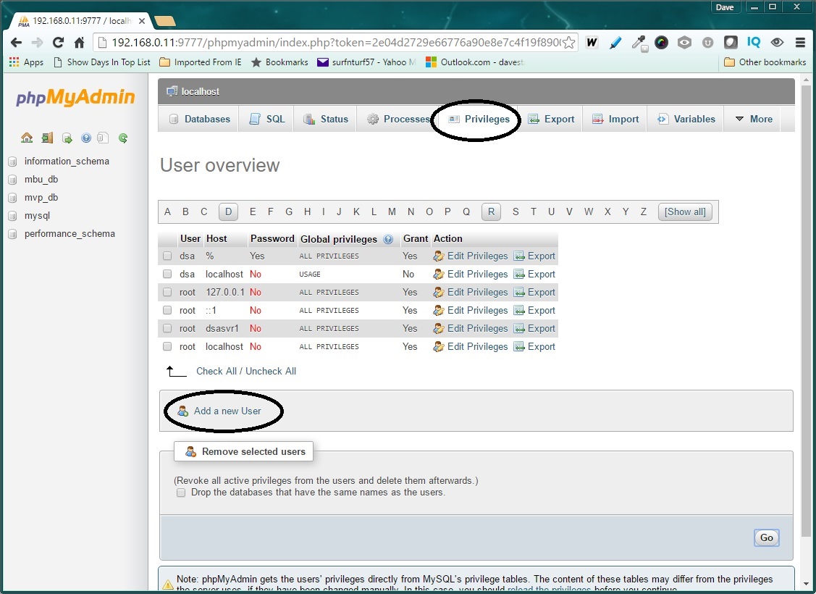
Task: Open the SQL documentation icon in sidebar
Action: tap(103, 138)
